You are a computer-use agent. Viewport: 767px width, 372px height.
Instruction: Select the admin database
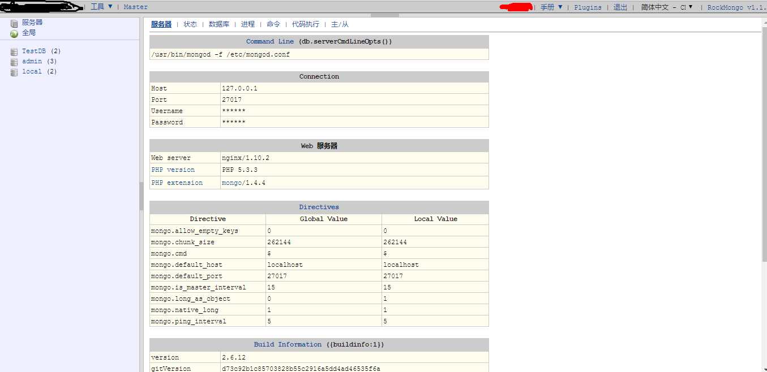pos(32,61)
